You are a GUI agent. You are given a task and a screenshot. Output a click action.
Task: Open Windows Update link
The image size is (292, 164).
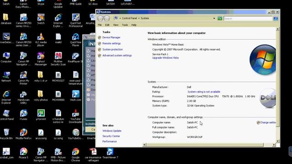click(x=112, y=131)
